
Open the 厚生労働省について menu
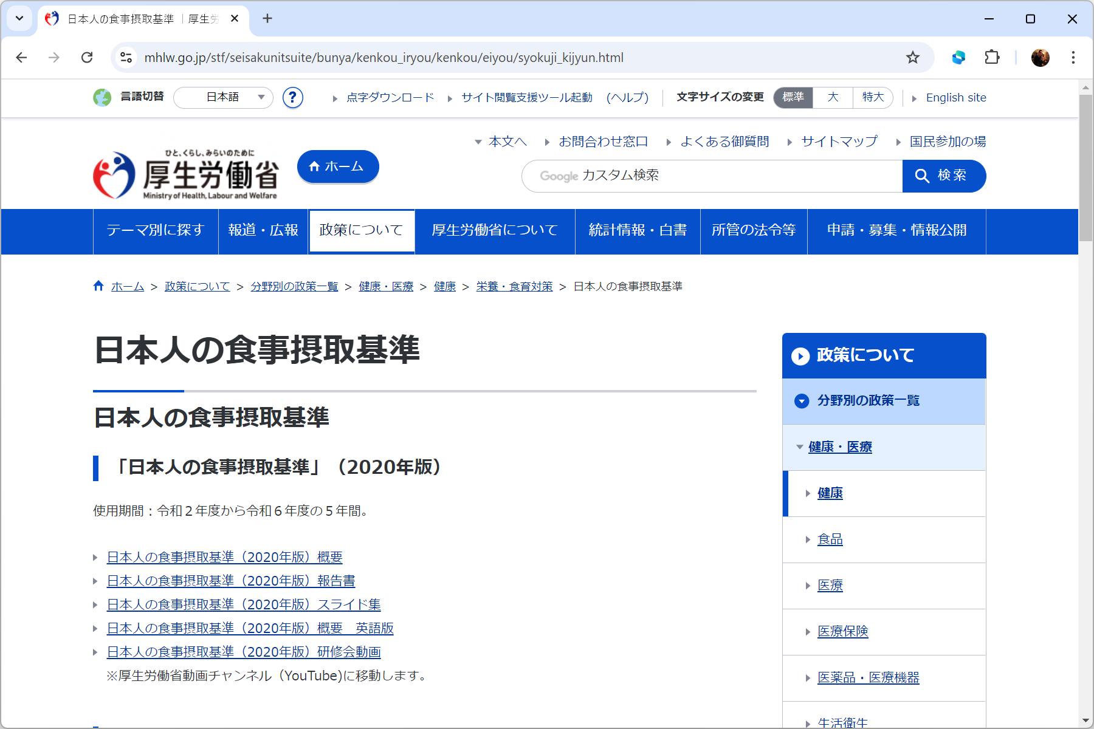pyautogui.click(x=495, y=231)
